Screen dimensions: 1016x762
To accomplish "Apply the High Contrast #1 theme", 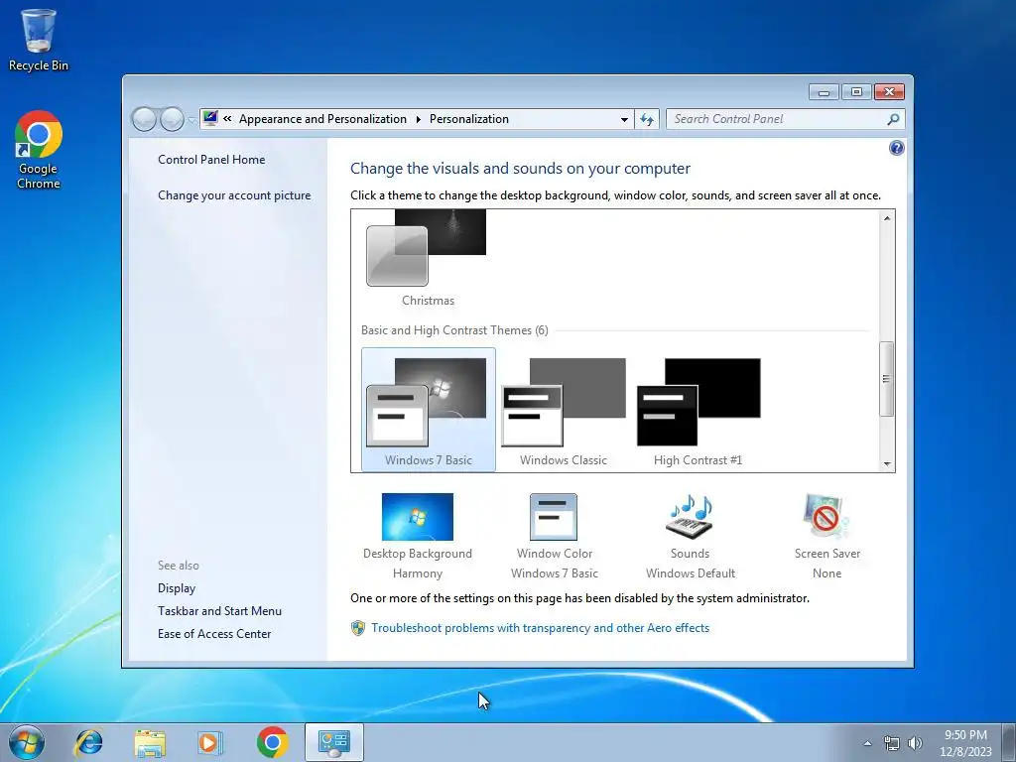I will (x=698, y=410).
